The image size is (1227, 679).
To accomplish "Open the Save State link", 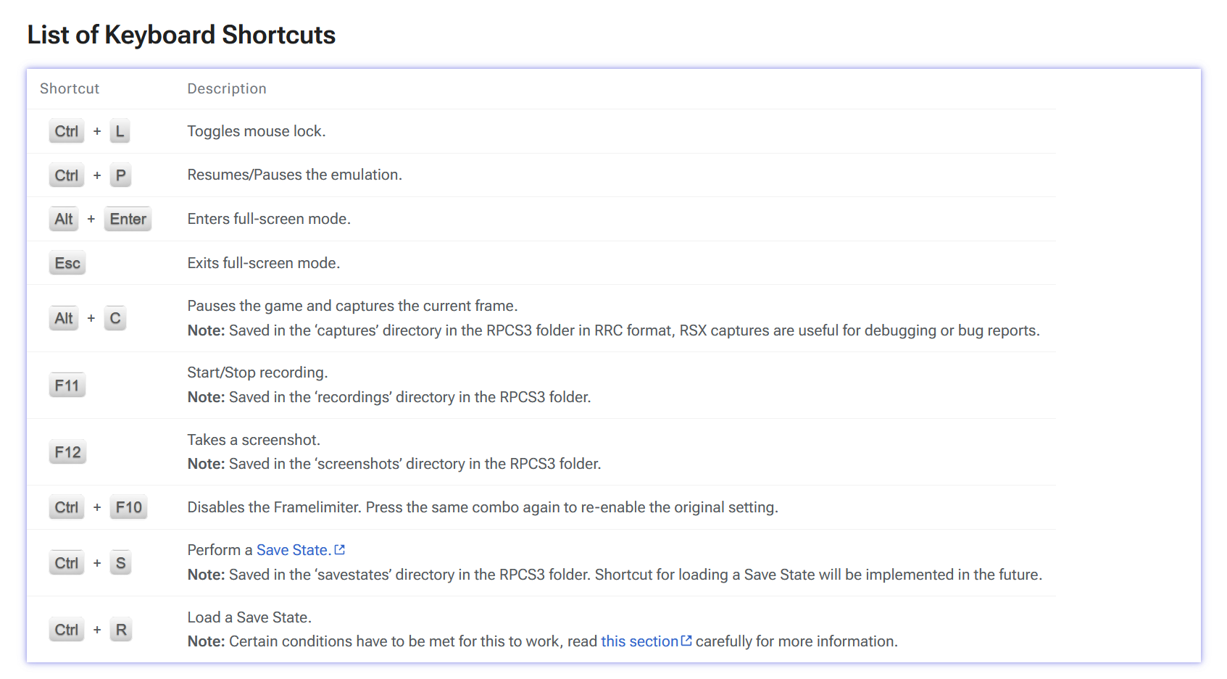I will tap(294, 550).
